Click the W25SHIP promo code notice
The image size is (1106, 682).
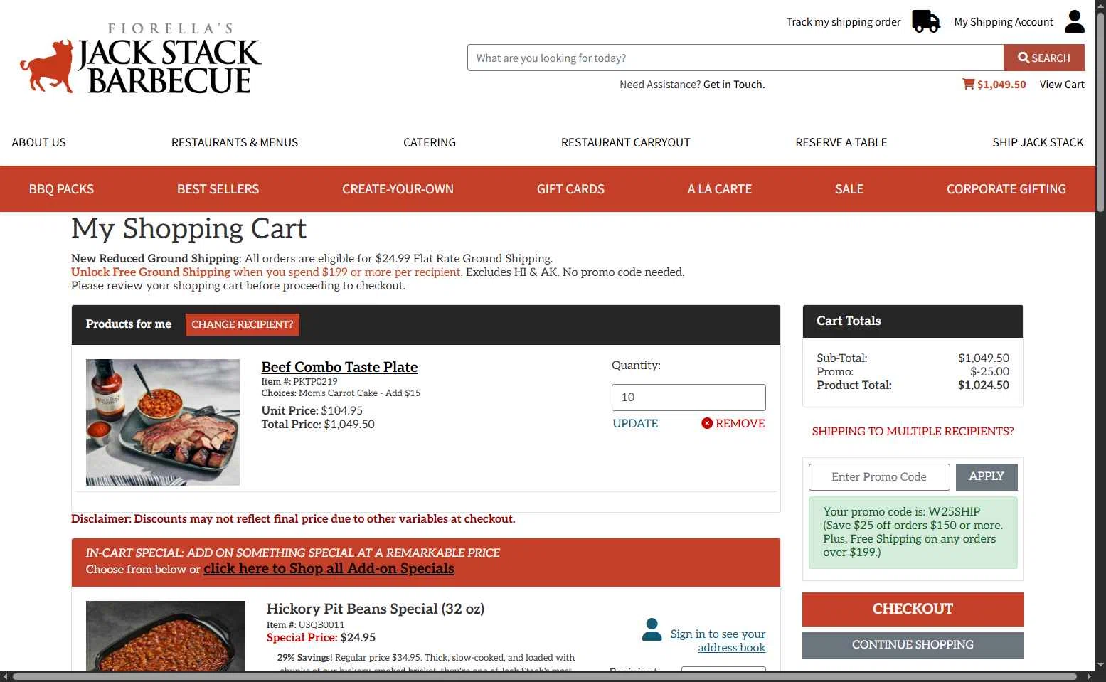913,532
